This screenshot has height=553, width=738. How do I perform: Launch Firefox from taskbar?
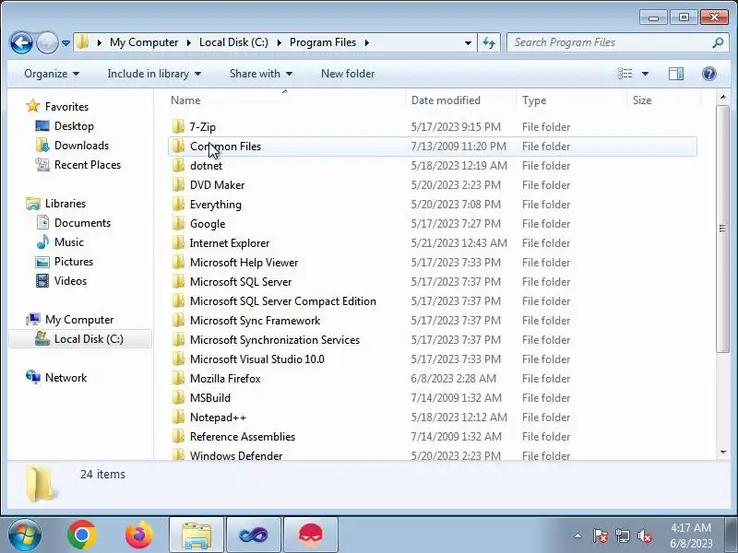pyautogui.click(x=139, y=535)
